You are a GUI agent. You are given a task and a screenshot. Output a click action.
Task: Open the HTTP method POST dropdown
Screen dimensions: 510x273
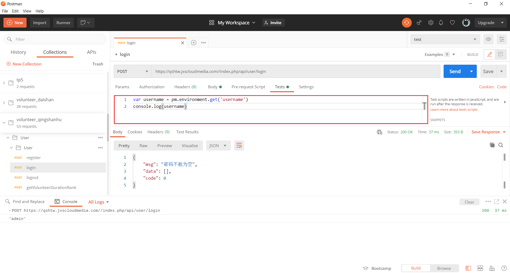[133, 71]
